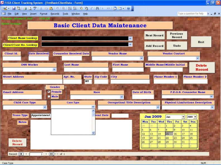Expand the Client Name Lookup dropdown
Image resolution: width=221 pixels, height=165 pixels.
point(130,38)
